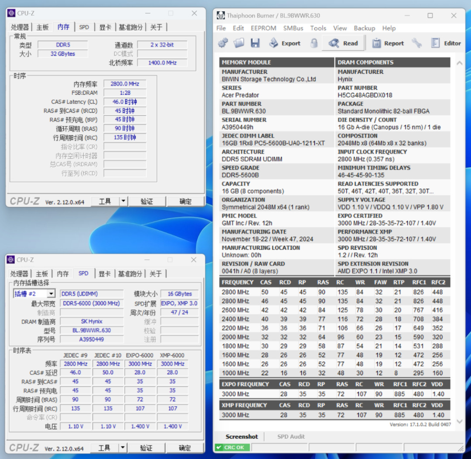This screenshot has height=459, width=471.
Task: Click the Export toolbar button
Action: pos(285,43)
